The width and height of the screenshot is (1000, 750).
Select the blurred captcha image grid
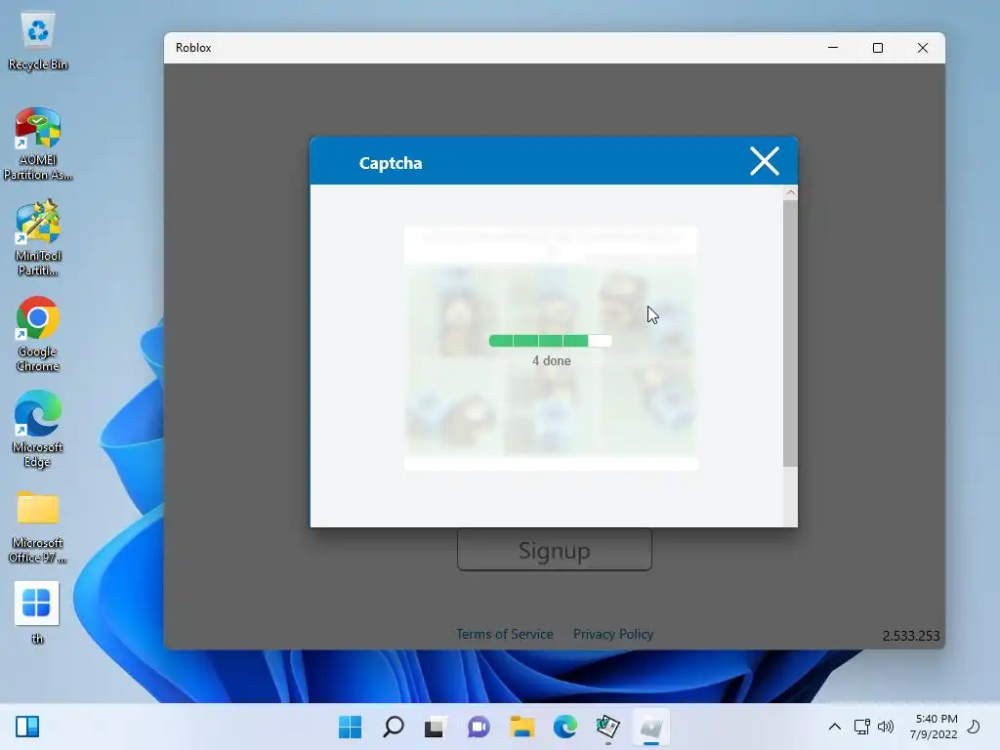[551, 359]
